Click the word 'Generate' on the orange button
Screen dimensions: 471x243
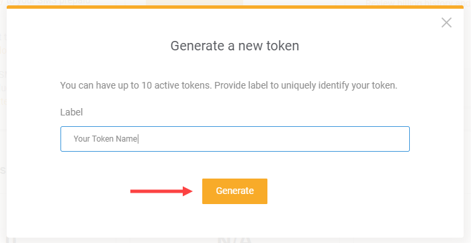(x=234, y=191)
